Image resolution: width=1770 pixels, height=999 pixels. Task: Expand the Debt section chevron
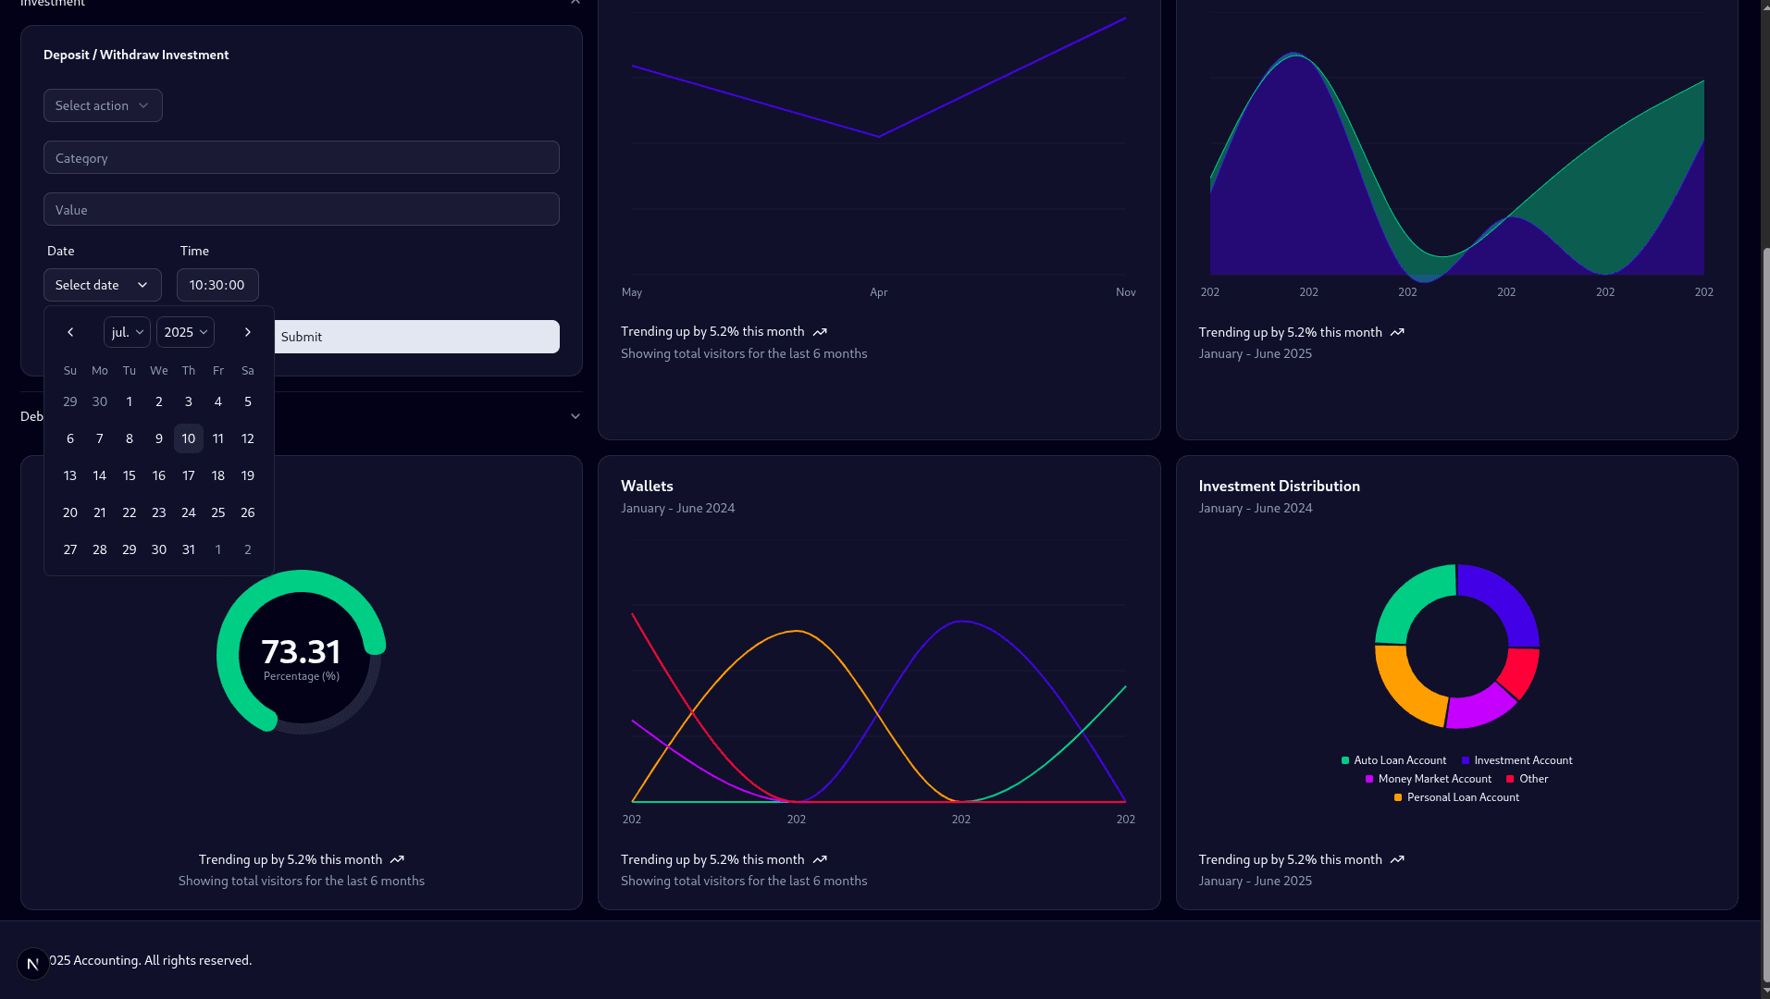coord(576,416)
